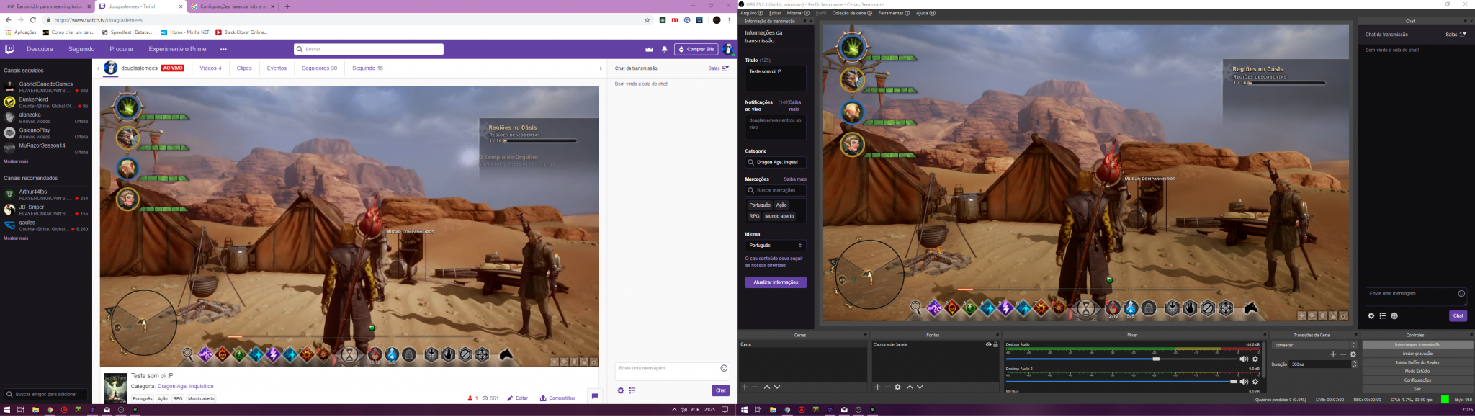This screenshot has width=1475, height=417.
Task: Open viewer list in OBS chat dock
Action: coord(1383,316)
